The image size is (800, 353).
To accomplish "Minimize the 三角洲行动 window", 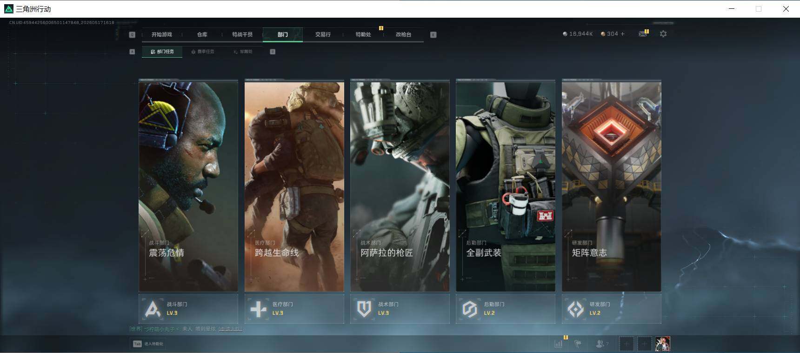I will pyautogui.click(x=732, y=9).
